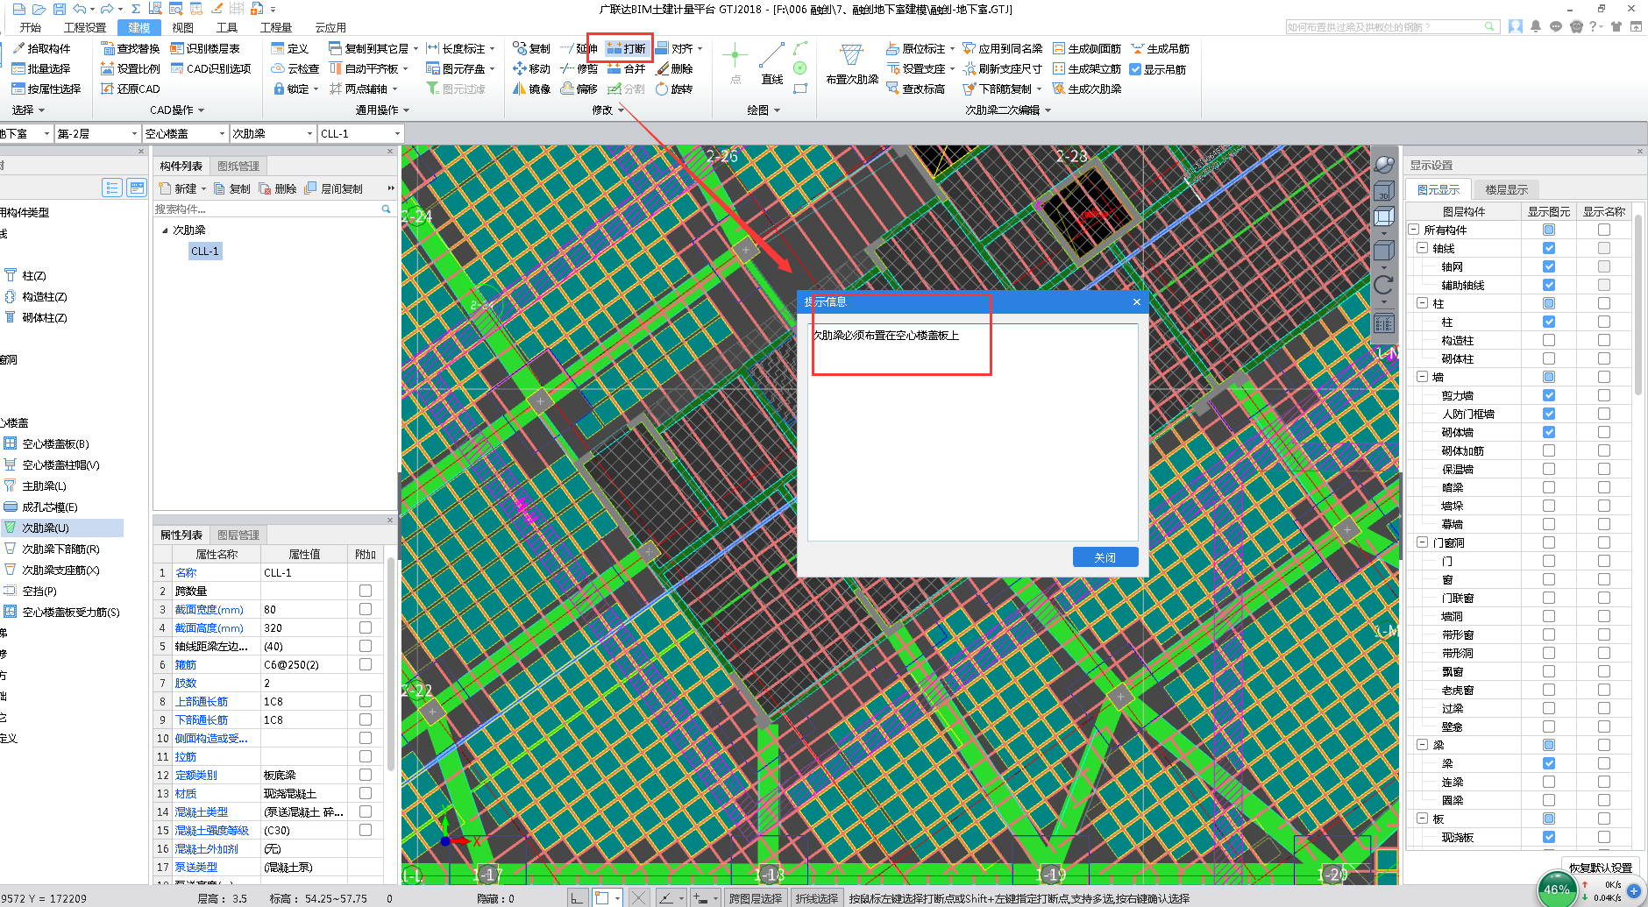Image resolution: width=1648 pixels, height=907 pixels.
Task: Click the 延伸 extend tool
Action: (579, 48)
